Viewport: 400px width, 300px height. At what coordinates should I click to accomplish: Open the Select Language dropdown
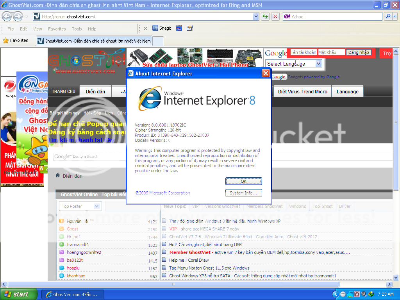coord(294,64)
